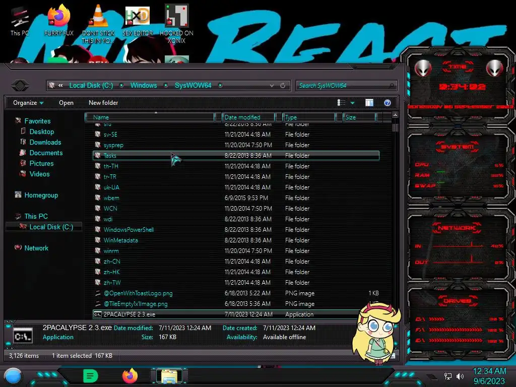Click the Network icon in sidebar
This screenshot has height=387, width=516.
point(18,247)
